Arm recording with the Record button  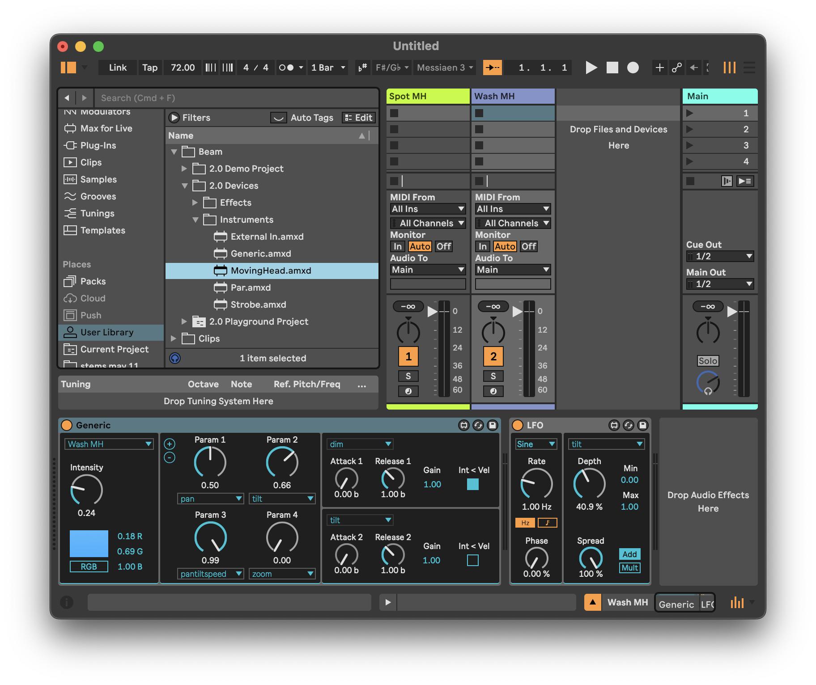[x=633, y=68]
